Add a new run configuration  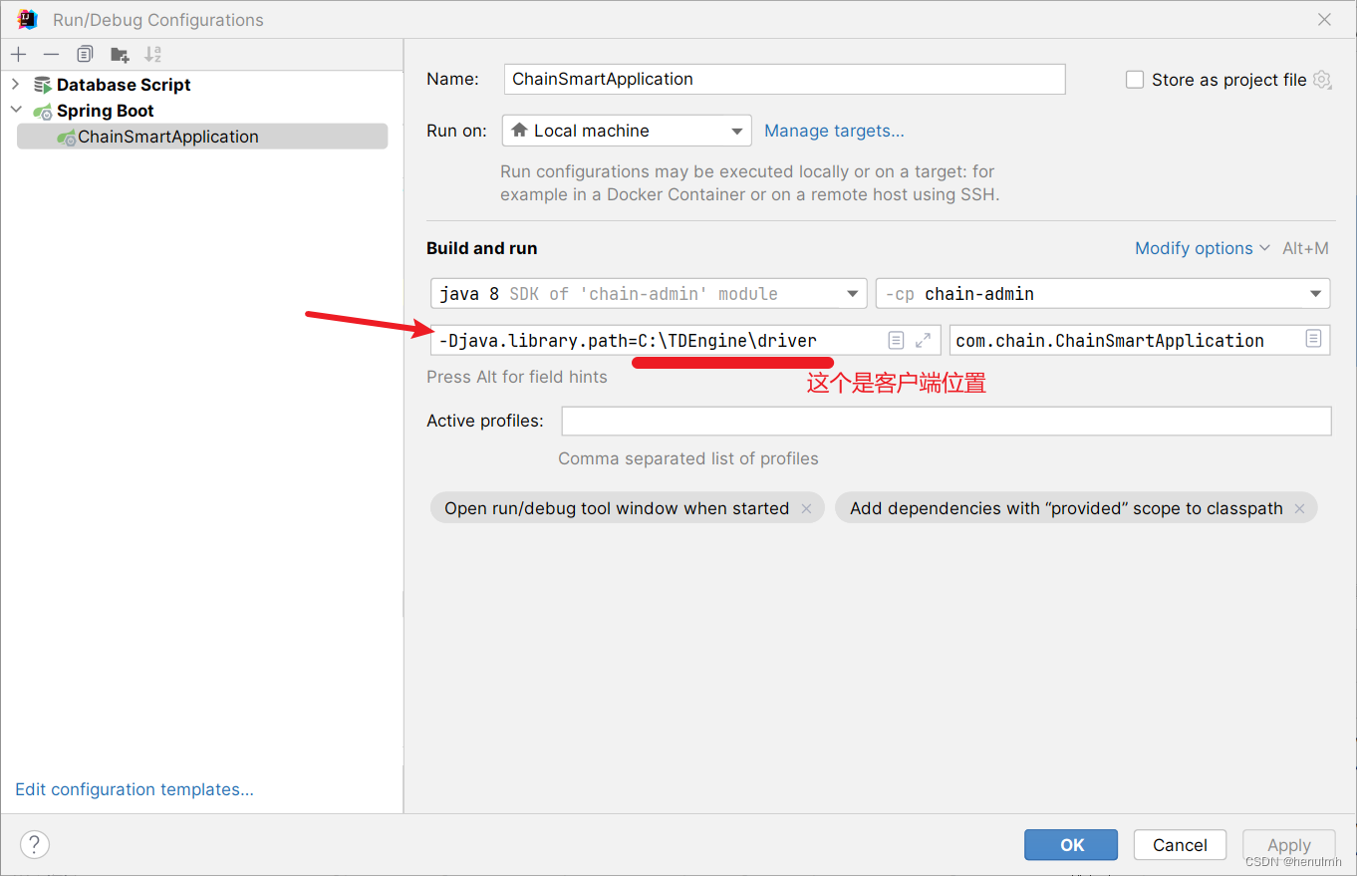pyautogui.click(x=18, y=54)
